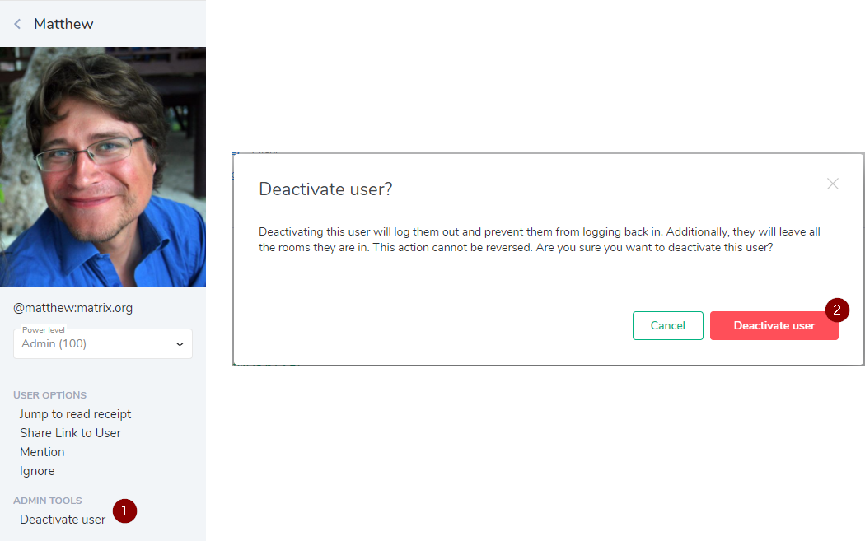865x541 pixels.
Task: Go back using the left chevron arrow
Action: tap(16, 23)
